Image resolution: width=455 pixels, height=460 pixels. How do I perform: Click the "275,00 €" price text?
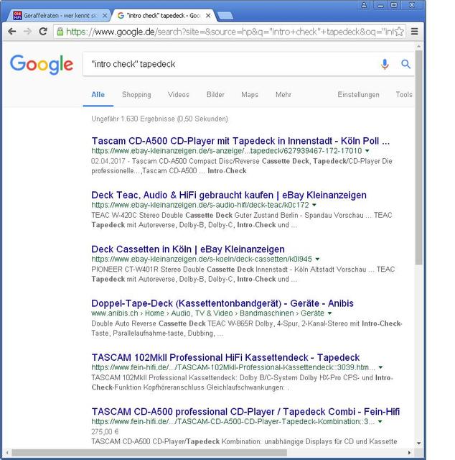point(105,431)
